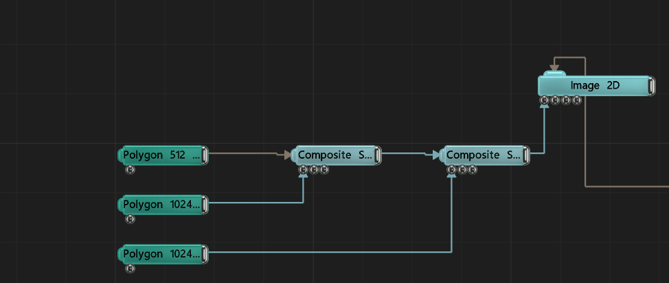The image size is (669, 283).
Task: Click the first input port under the Composite fed by Polygon 512
Action: [x=303, y=170]
